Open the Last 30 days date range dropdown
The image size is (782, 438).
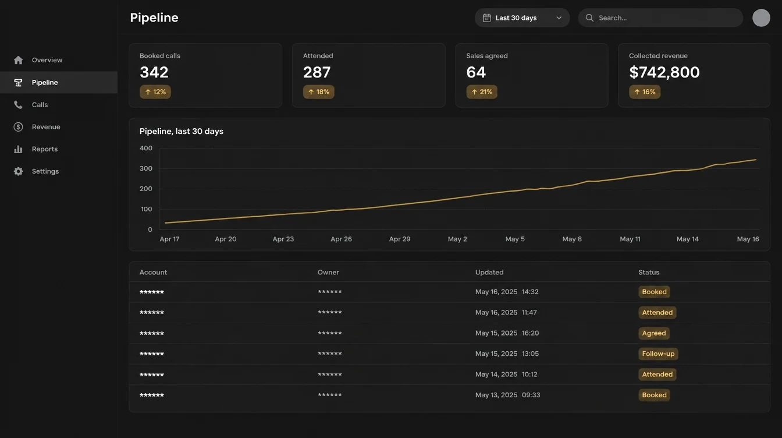coord(522,18)
